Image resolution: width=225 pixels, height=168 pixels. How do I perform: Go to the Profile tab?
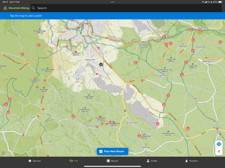[x=152, y=161]
